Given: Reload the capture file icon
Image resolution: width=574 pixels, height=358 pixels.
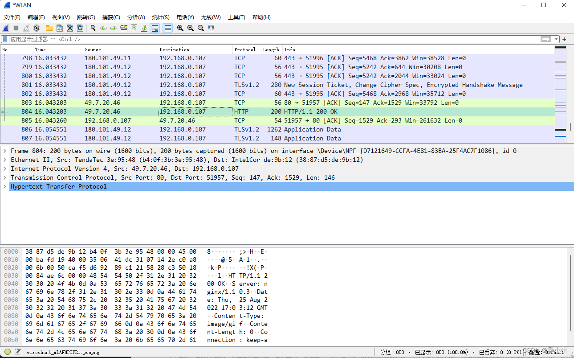Looking at the screenshot, I should [80, 28].
